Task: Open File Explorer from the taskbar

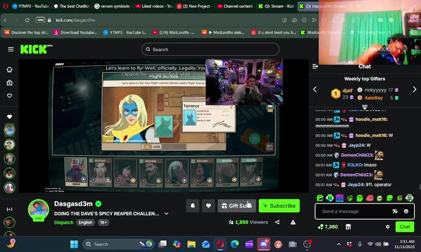Action: (191, 244)
